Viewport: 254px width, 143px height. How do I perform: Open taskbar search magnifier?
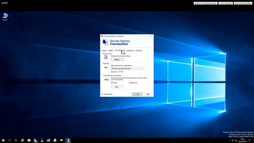point(10,140)
